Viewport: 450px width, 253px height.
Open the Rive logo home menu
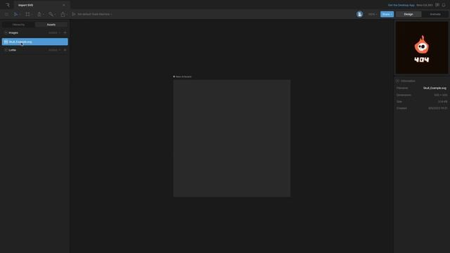coord(8,5)
